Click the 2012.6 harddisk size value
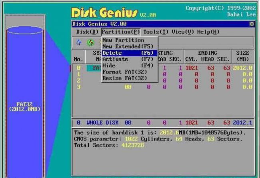 tap(169, 133)
